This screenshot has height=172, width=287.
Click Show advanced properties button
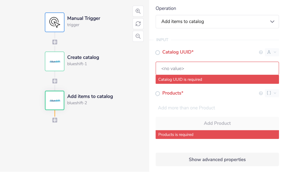[217, 159]
